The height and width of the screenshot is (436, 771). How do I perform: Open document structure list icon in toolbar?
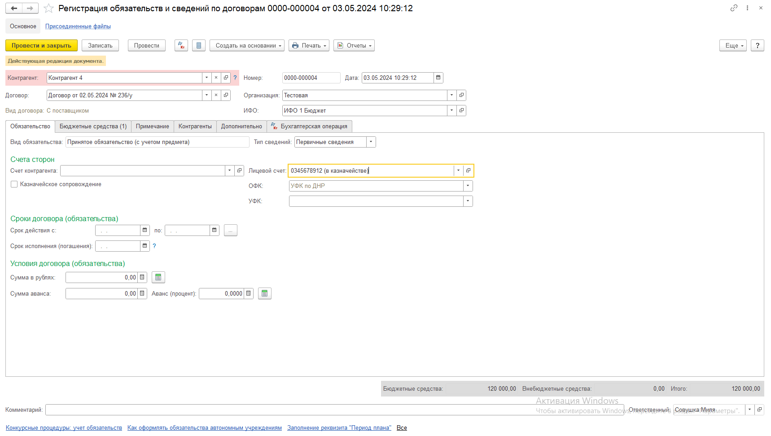[199, 45]
